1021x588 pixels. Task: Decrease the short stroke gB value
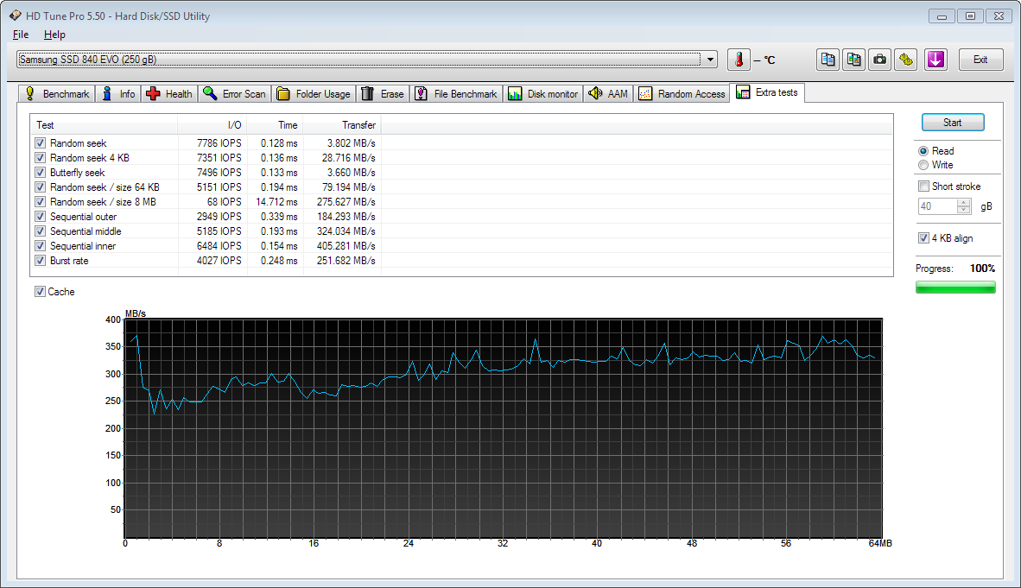pos(964,211)
